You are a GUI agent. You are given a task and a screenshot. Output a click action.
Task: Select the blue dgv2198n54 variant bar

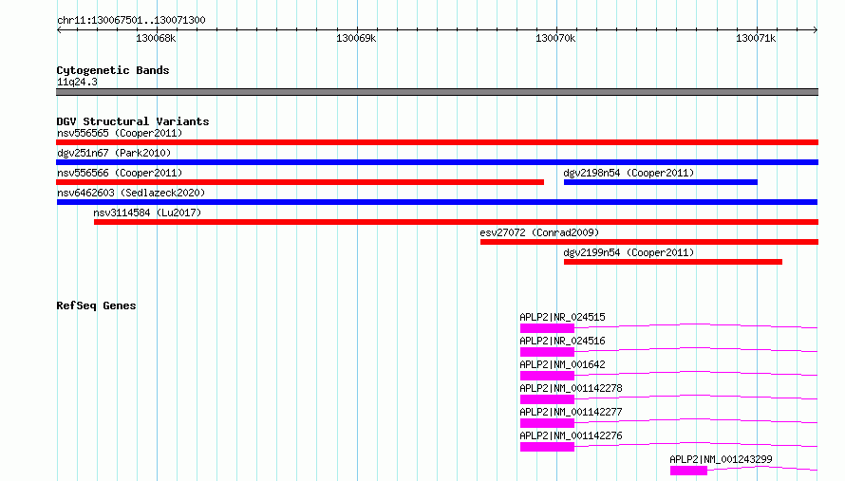click(x=661, y=182)
